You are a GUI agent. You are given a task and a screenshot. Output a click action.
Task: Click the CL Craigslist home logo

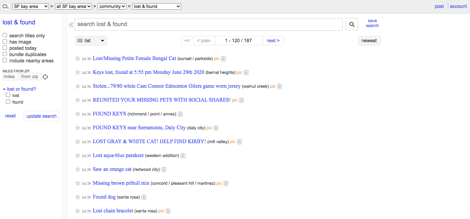click(x=6, y=6)
